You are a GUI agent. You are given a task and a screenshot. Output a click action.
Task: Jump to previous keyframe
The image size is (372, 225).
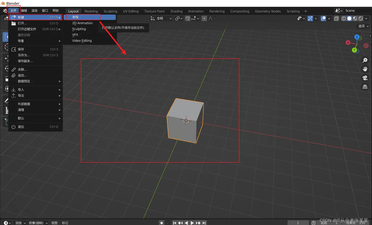(180, 223)
